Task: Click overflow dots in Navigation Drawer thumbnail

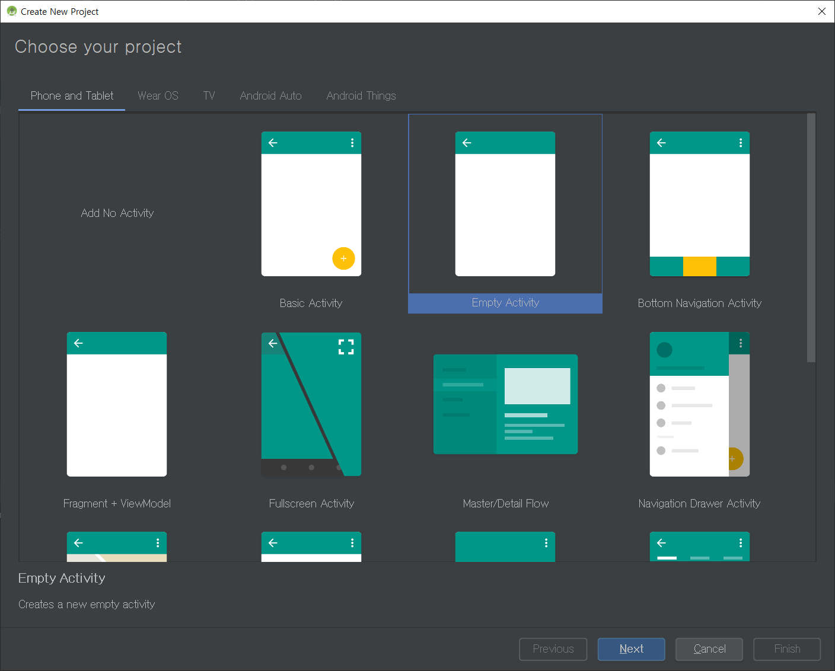Action: tap(741, 343)
